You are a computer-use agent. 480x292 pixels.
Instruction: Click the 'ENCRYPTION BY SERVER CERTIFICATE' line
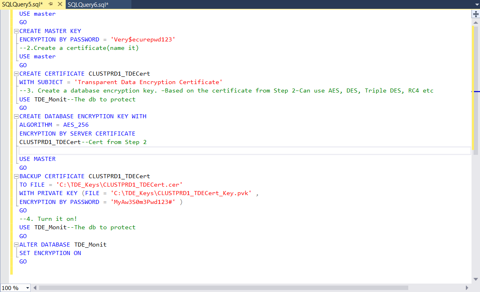click(77, 134)
